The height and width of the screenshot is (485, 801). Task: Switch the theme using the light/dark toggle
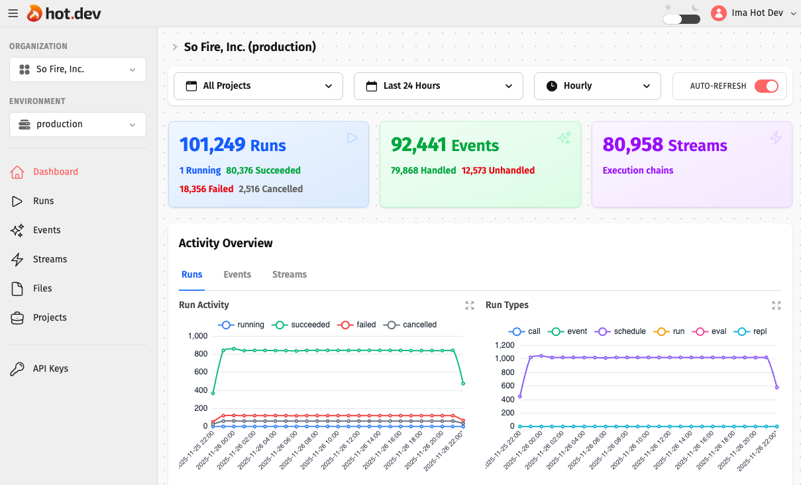click(x=680, y=21)
